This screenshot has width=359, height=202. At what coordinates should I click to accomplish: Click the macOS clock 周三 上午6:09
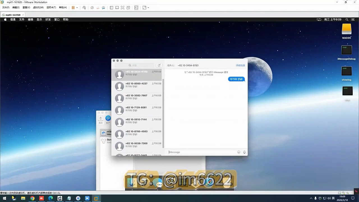pos(333,20)
